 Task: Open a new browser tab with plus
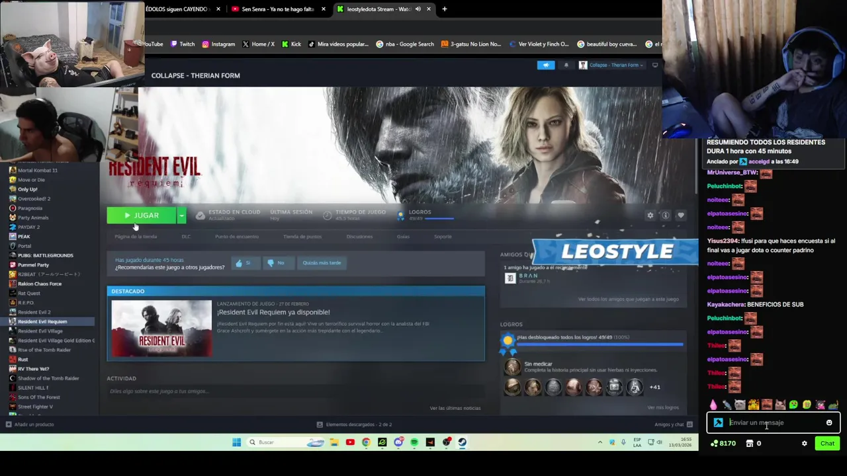(445, 9)
